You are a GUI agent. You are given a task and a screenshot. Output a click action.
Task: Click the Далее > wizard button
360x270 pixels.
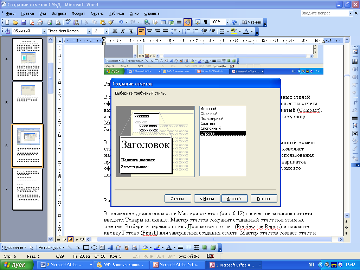pos(234,199)
